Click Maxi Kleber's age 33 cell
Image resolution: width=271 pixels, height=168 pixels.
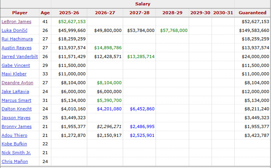tap(45, 74)
